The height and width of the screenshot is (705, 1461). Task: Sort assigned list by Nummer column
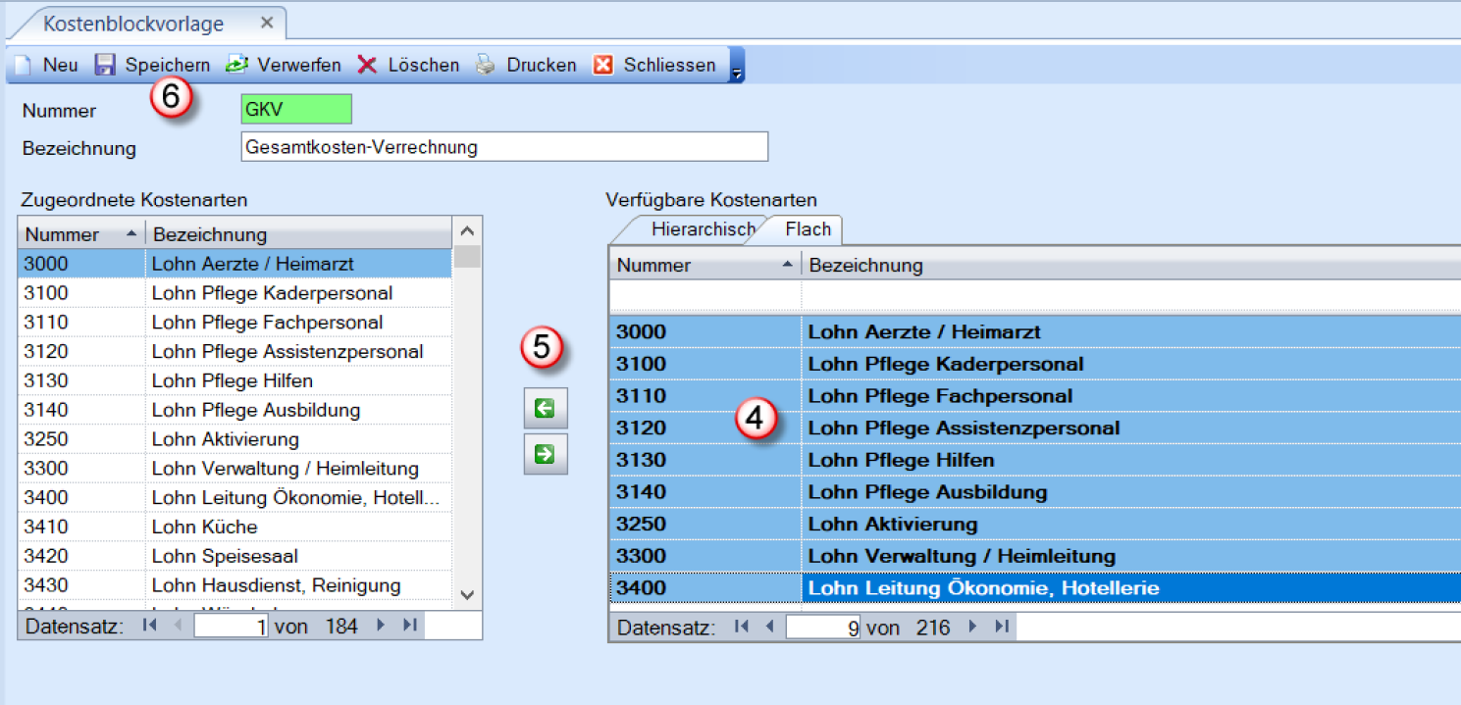(81, 234)
